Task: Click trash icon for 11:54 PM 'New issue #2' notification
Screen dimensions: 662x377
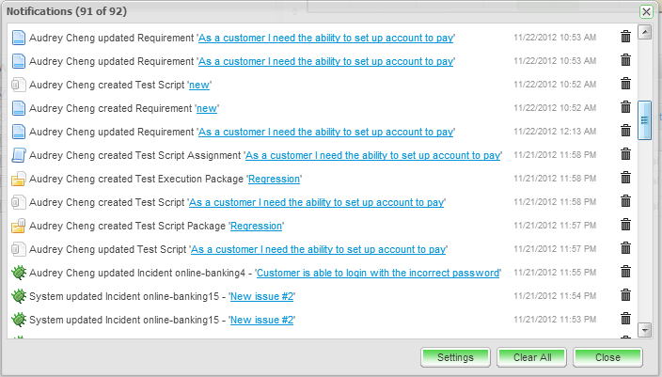Action: 625,295
